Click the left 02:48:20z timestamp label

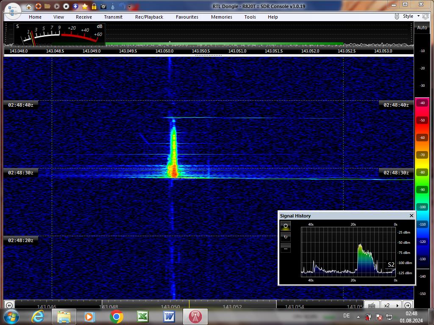click(20, 240)
